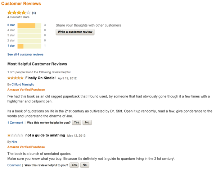Open See all 4 customer reviews

click(25, 55)
